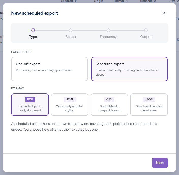
Task: Sort by Created column in background table
Action: pyautogui.click(x=68, y=1)
